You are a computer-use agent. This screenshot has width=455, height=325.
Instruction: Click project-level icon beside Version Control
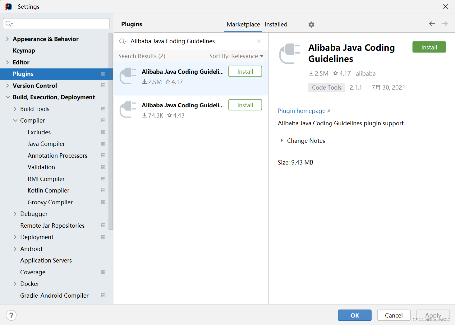point(103,85)
